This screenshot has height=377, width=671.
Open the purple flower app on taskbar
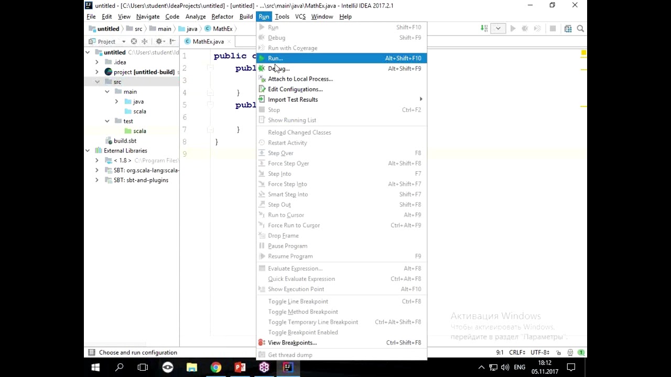264,367
